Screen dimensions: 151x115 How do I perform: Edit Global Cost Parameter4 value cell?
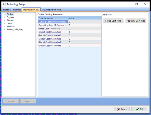(85, 32)
